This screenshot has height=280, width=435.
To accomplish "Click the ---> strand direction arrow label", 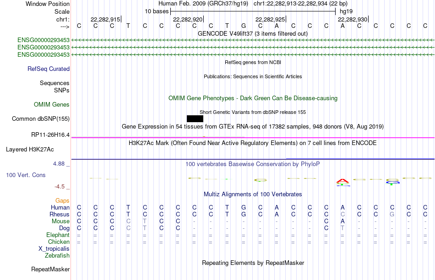I will click(65, 27).
